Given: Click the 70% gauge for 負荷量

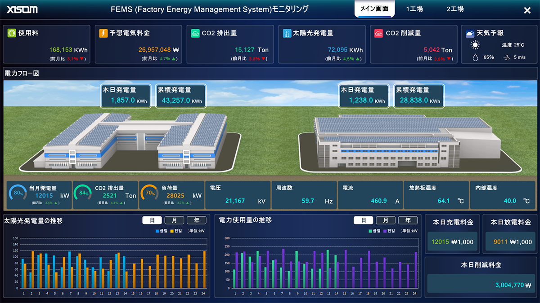Looking at the screenshot, I should click(150, 193).
